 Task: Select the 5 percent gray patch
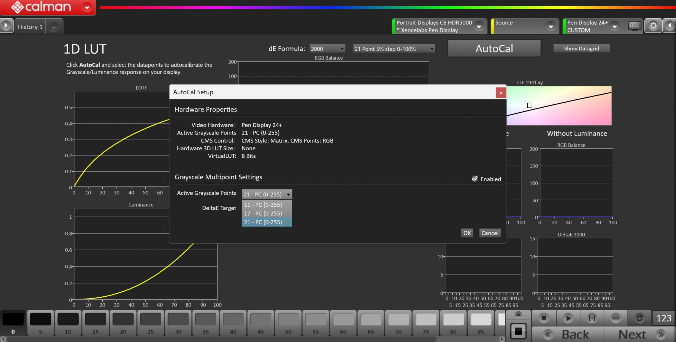click(40, 323)
